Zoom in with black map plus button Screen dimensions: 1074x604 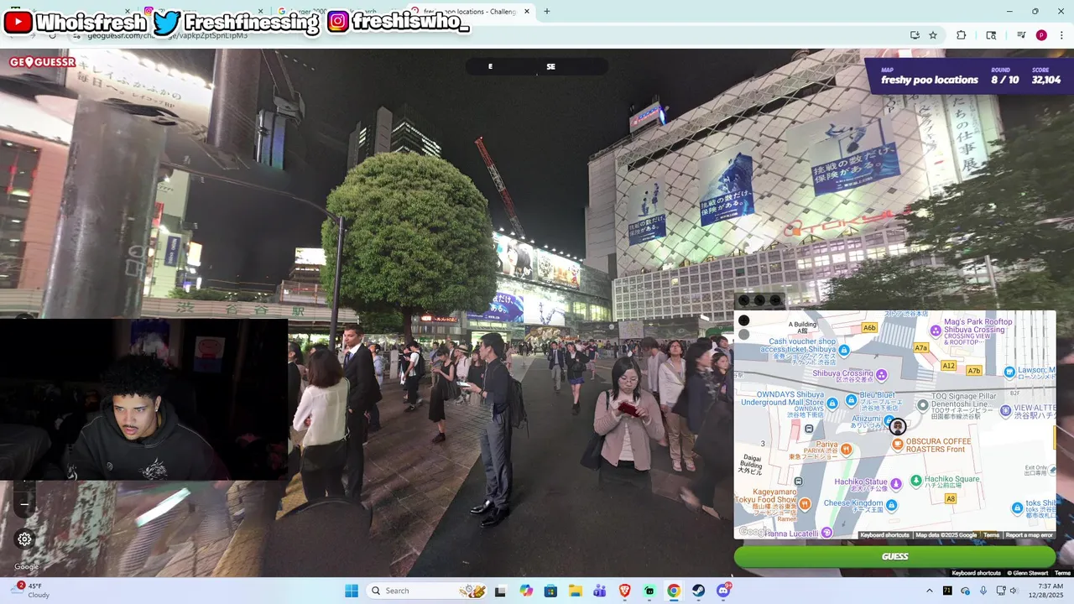pyautogui.click(x=743, y=320)
